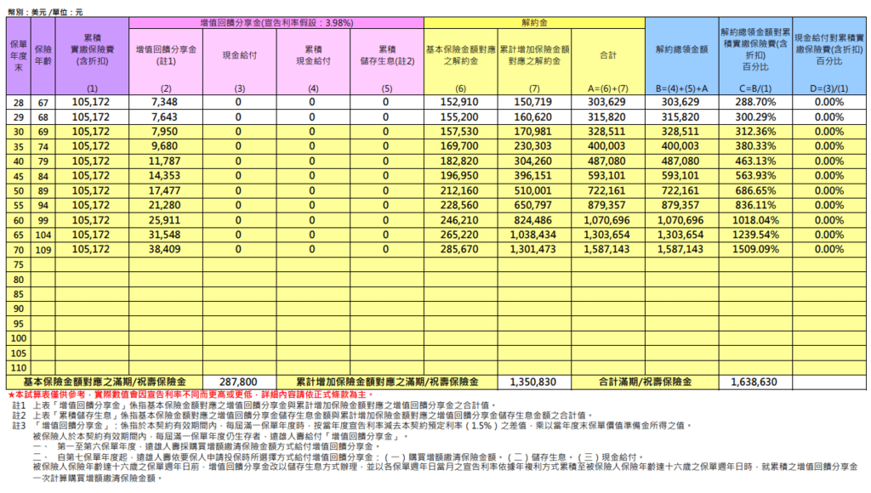Click the value 150,719
Viewport: 871px width, 493px height.
pyautogui.click(x=532, y=102)
